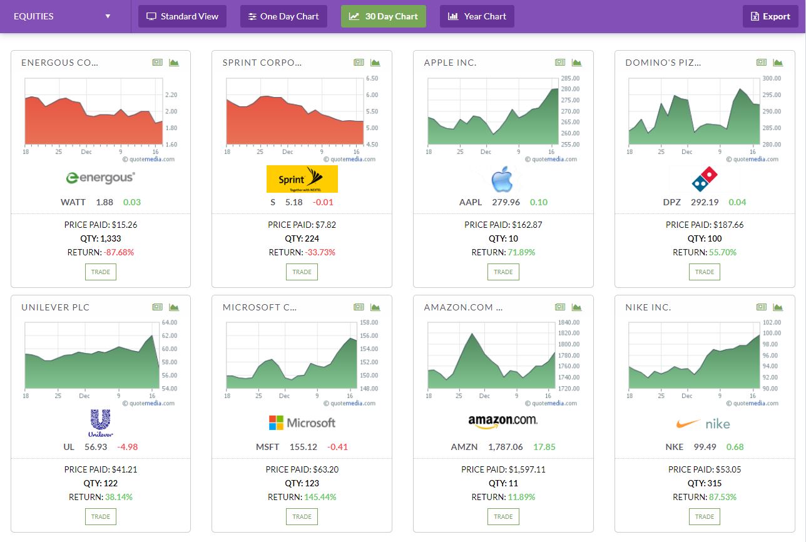Click the AAPL ticker symbol
The height and width of the screenshot is (542, 806).
click(470, 202)
